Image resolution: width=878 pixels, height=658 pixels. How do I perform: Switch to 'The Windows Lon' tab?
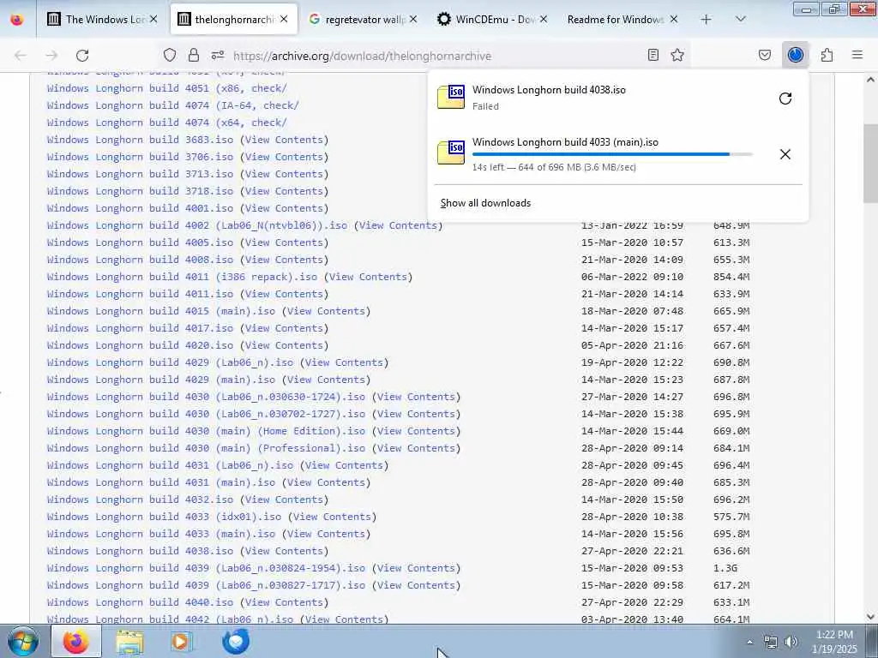(x=103, y=20)
